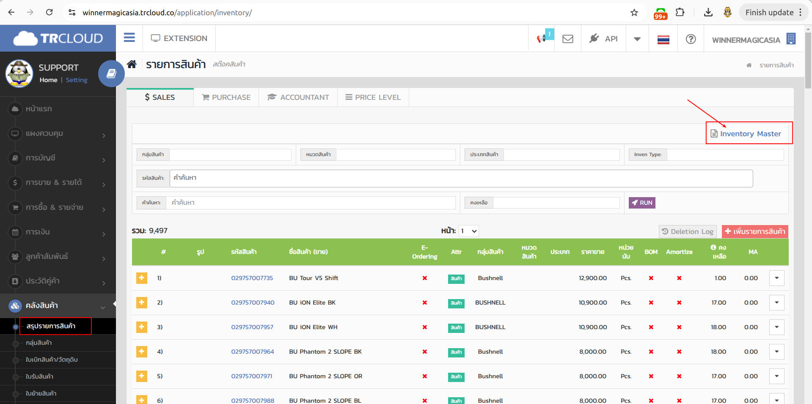Open the EXTENSION menu
Screen dimensions: 812x404
[179, 38]
